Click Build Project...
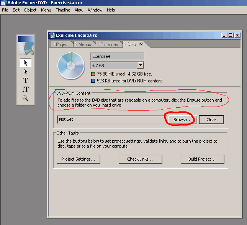 click(x=202, y=159)
